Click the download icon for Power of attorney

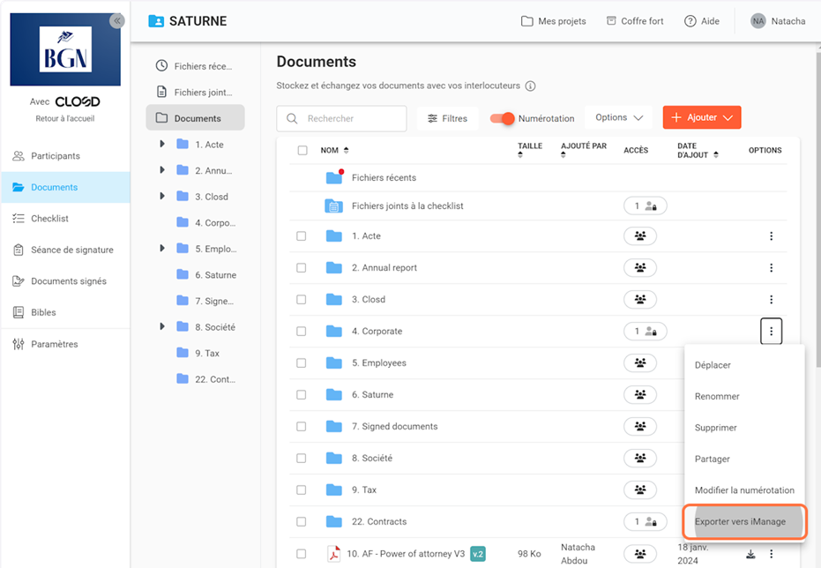[x=750, y=555]
